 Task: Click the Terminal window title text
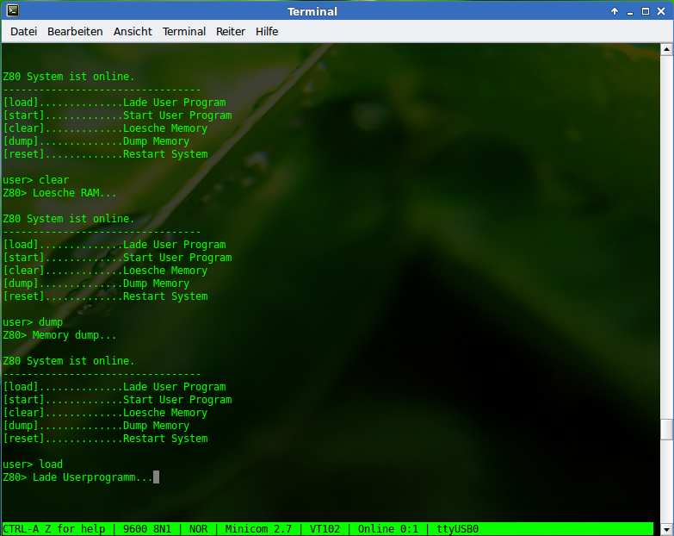pyautogui.click(x=312, y=11)
